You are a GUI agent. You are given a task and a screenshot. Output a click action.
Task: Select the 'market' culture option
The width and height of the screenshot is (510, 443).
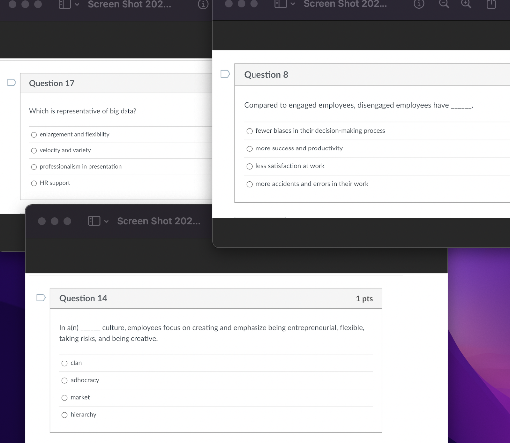point(64,398)
